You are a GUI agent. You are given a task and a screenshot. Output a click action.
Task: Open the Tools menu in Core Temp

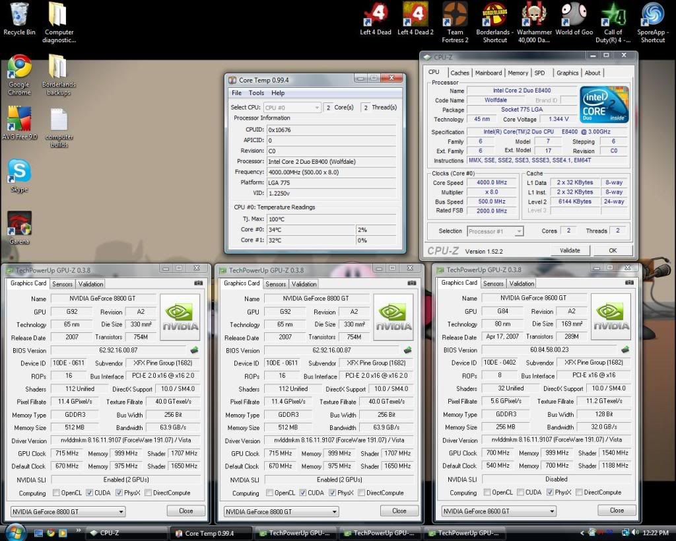point(256,92)
